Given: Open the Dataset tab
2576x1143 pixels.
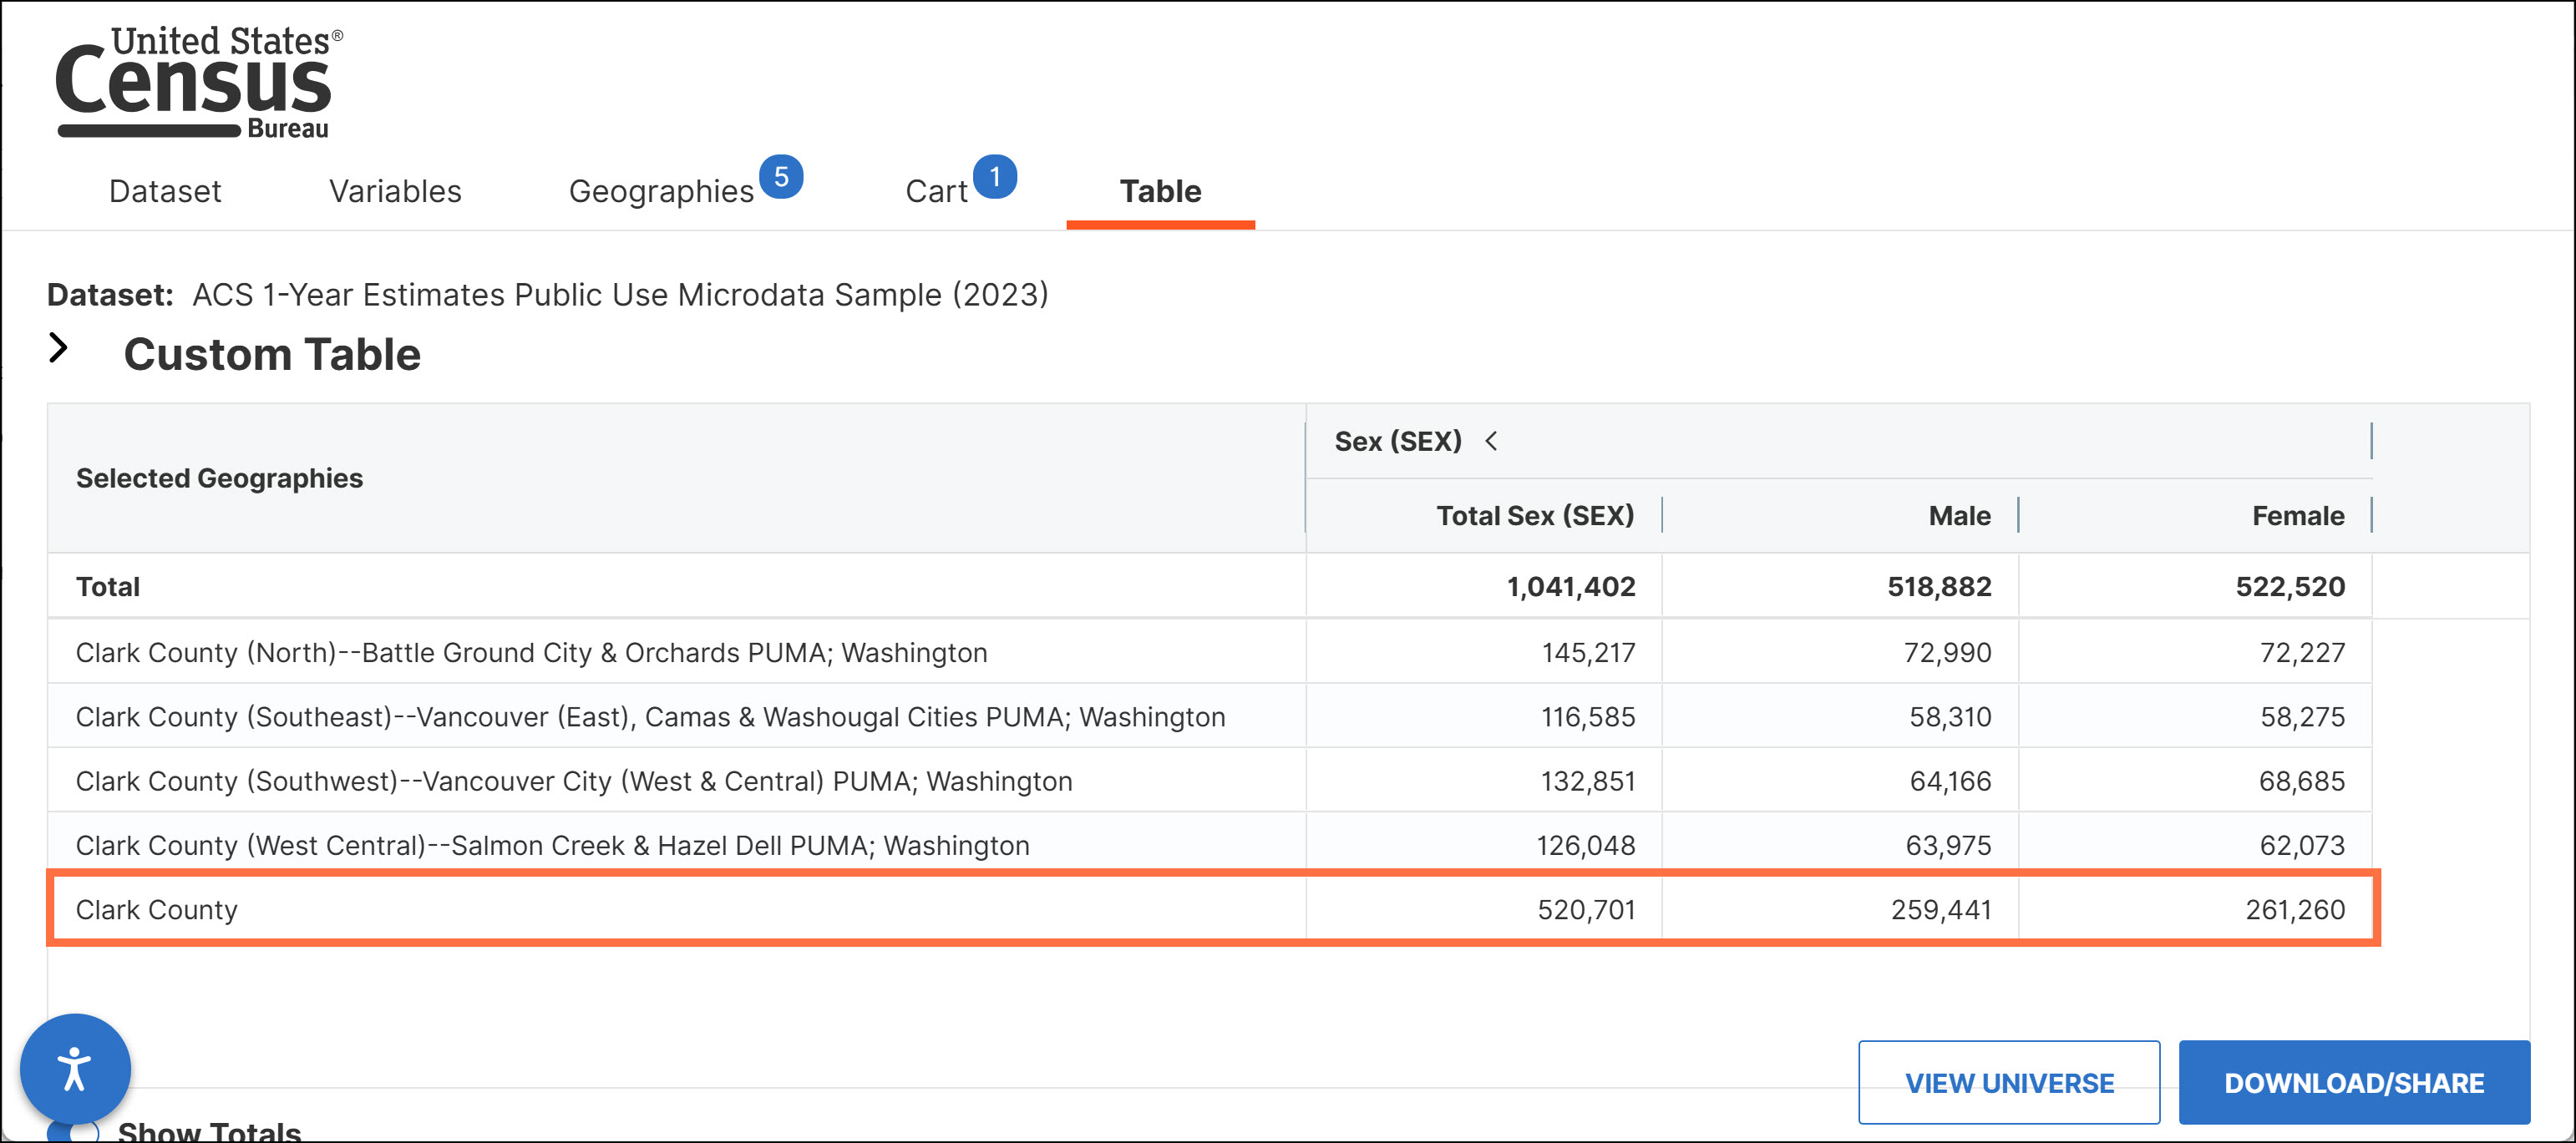Looking at the screenshot, I should 165,191.
